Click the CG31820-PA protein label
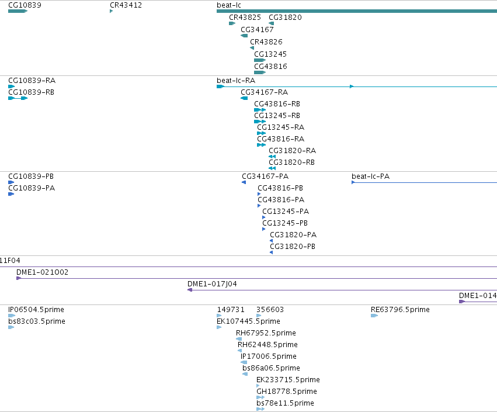 tap(294, 235)
